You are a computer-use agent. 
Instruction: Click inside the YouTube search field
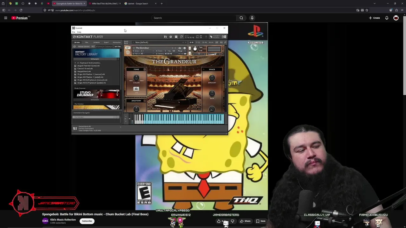pos(194,18)
